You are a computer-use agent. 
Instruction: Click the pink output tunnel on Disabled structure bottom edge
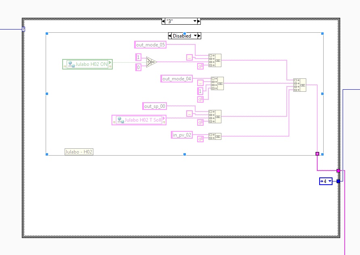[317, 154]
